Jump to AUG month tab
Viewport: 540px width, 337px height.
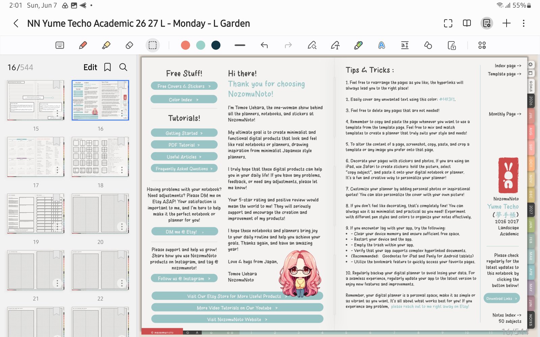[531, 131]
